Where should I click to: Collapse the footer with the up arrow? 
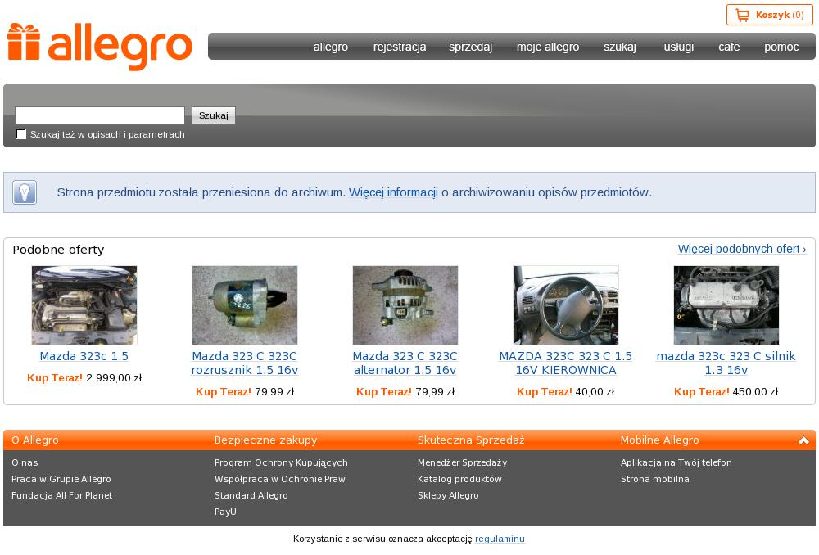(x=803, y=440)
